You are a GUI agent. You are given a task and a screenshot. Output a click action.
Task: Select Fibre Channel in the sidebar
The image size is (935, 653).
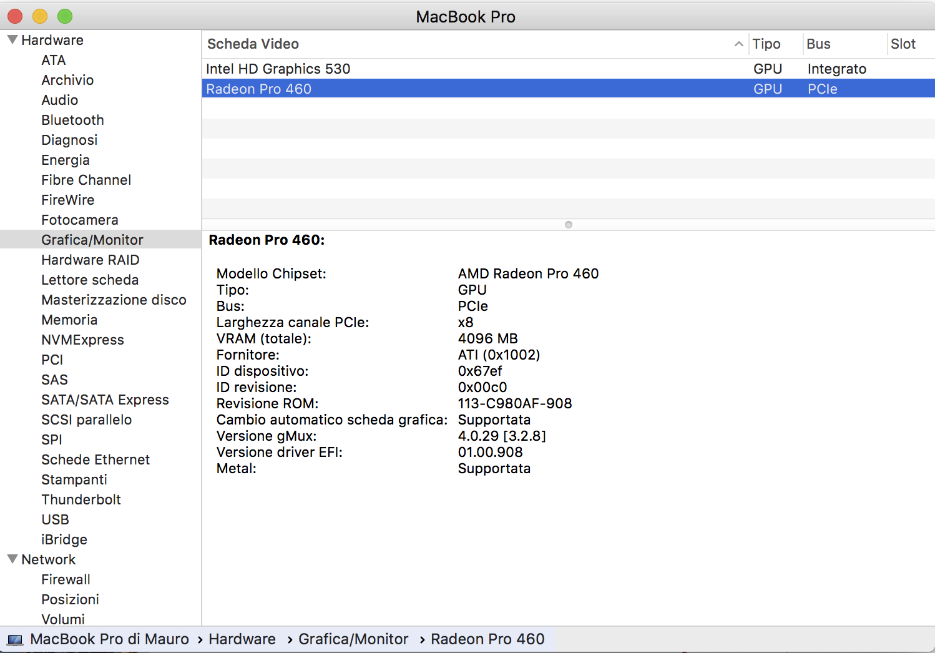click(x=86, y=180)
